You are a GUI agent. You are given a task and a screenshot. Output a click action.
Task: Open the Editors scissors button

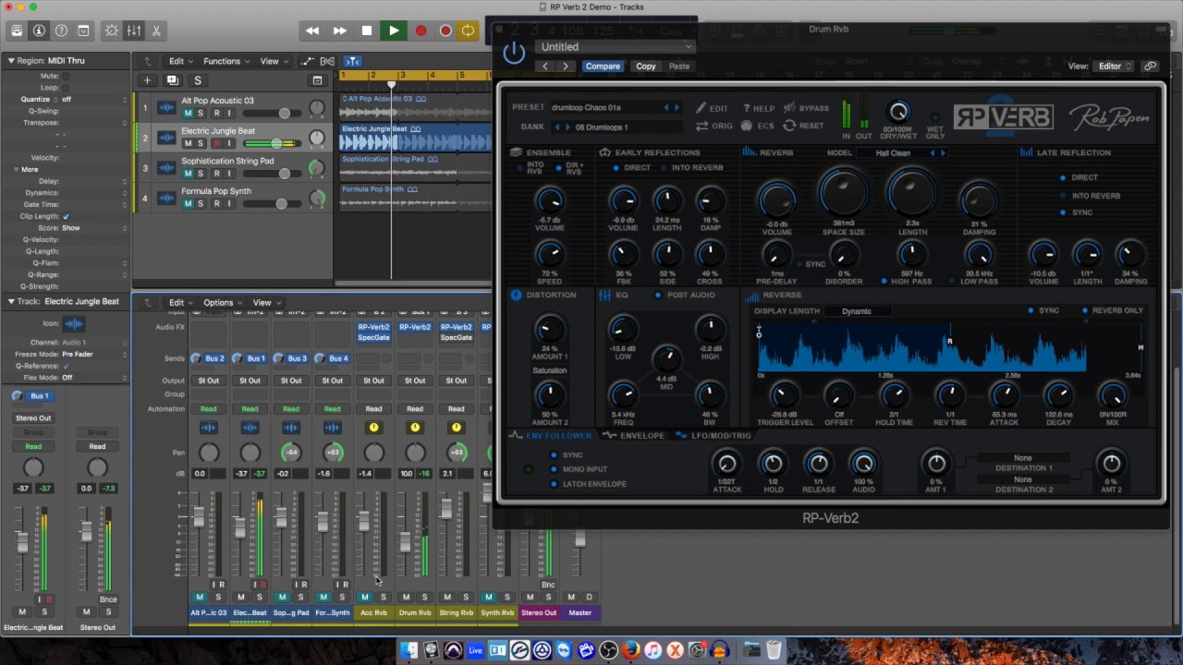(x=156, y=30)
